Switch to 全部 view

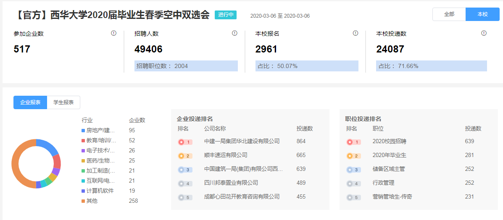449,14
